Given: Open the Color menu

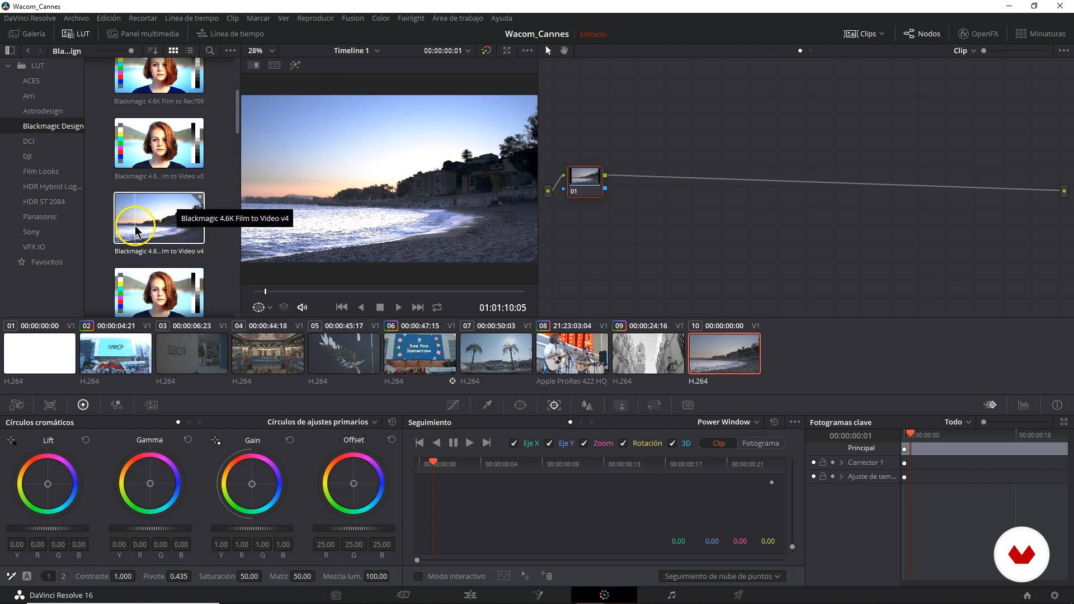Looking at the screenshot, I should [x=380, y=18].
